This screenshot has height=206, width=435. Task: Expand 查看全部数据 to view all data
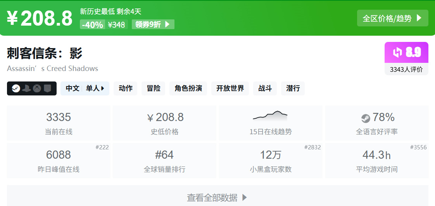click(x=217, y=196)
